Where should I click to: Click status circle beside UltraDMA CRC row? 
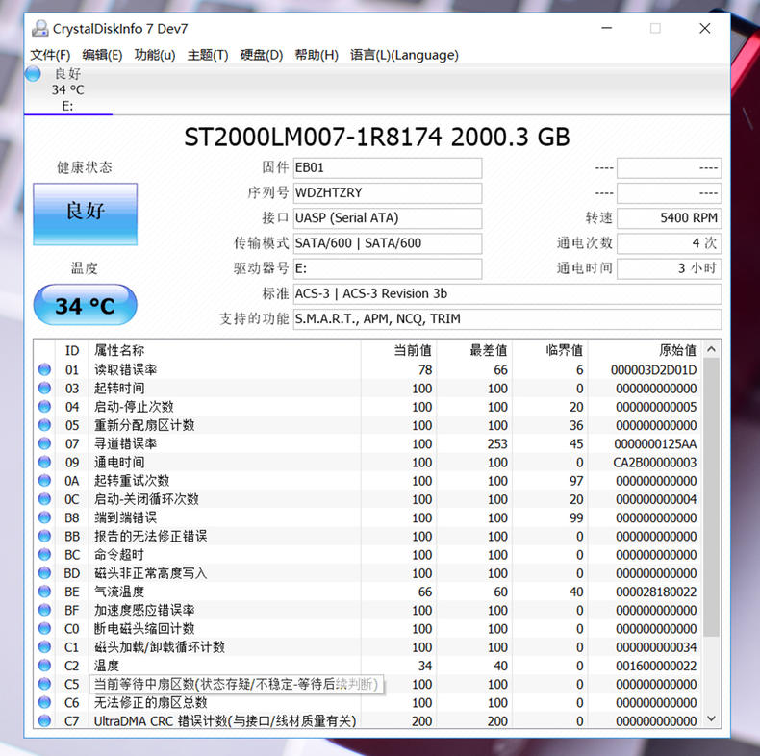coord(44,720)
